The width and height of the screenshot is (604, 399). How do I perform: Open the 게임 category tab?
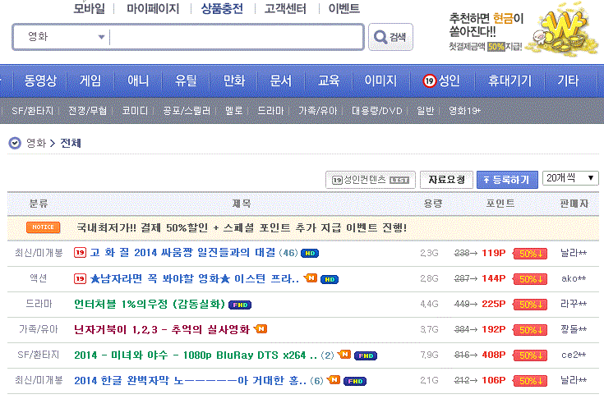pos(90,80)
